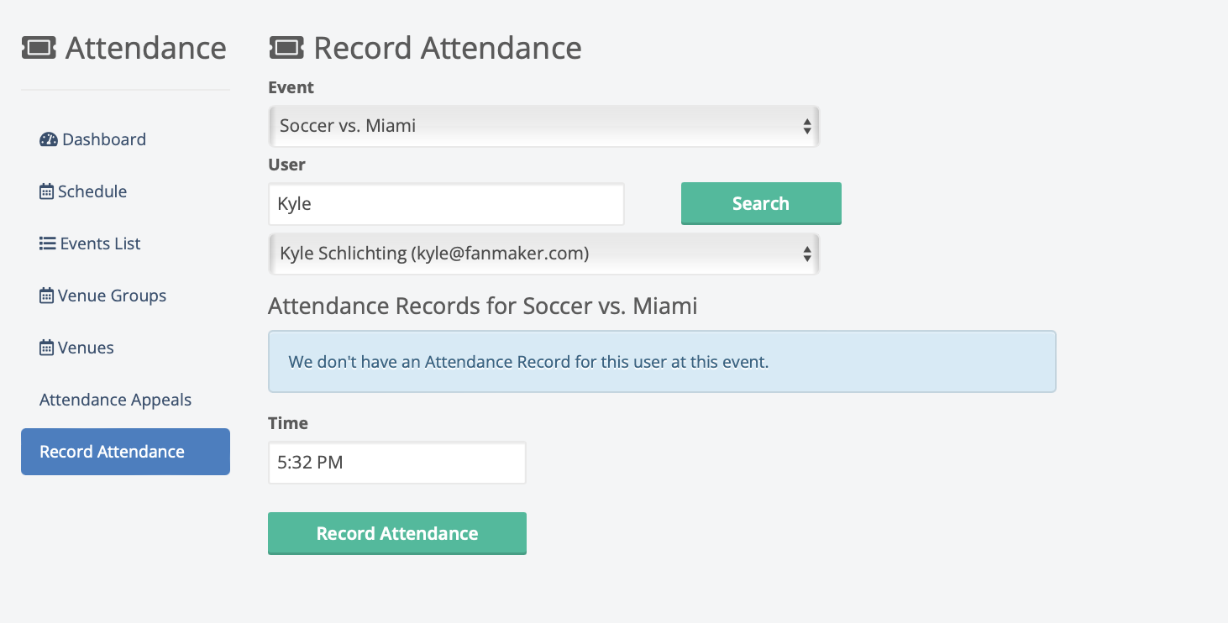The image size is (1228, 623).
Task: Select Venues in the sidebar
Action: pos(86,348)
